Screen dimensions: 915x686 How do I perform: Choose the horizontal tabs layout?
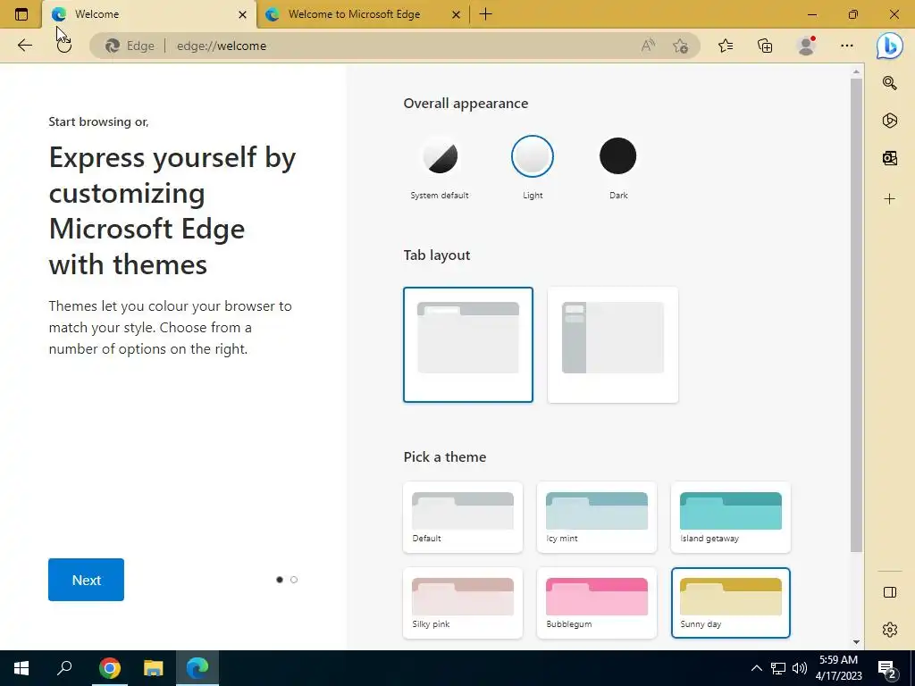tap(468, 345)
